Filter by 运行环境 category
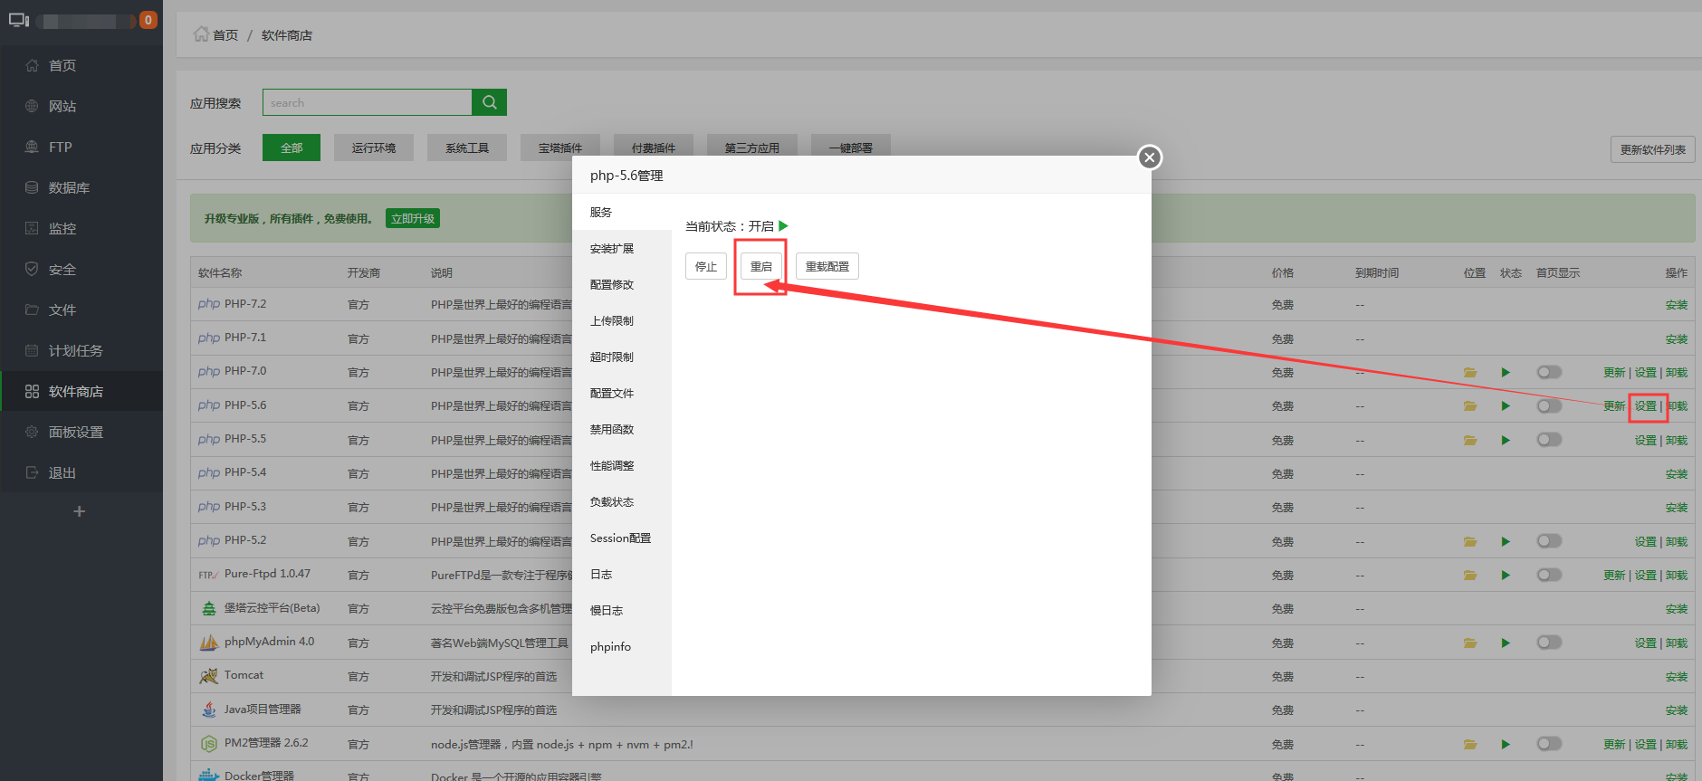The image size is (1702, 781). pyautogui.click(x=374, y=148)
